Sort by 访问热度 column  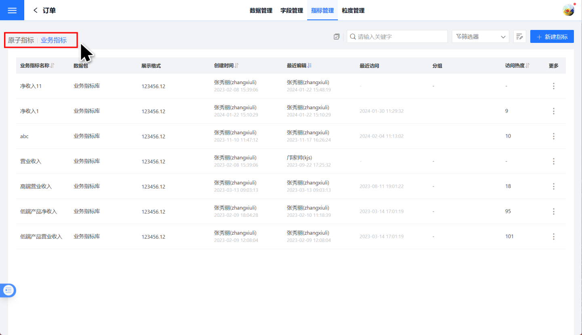coord(527,66)
